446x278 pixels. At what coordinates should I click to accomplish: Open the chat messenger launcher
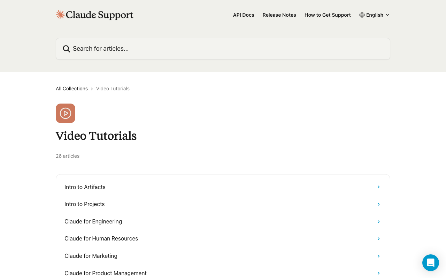pyautogui.click(x=431, y=263)
